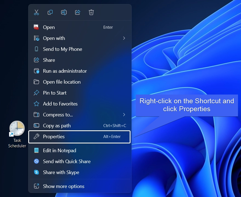241x197 pixels.
Task: Click the folder icon beside Open file location
Action: point(36,82)
